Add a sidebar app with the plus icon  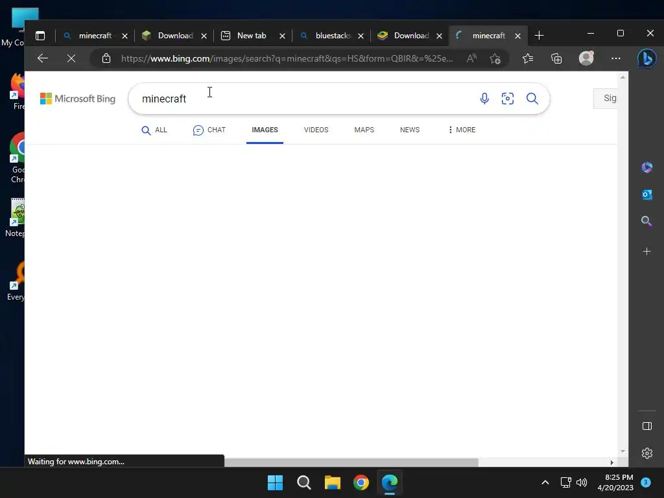click(646, 252)
